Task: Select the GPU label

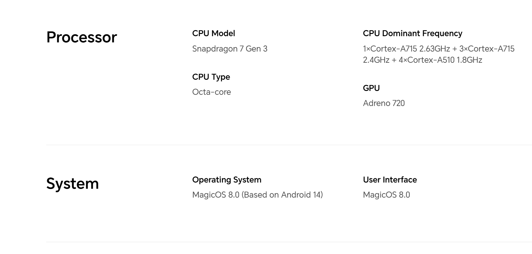Action: (x=371, y=88)
